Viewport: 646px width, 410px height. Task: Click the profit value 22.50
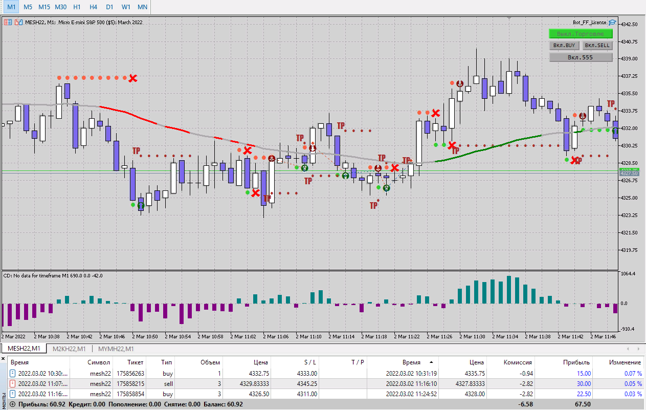pos(583,394)
